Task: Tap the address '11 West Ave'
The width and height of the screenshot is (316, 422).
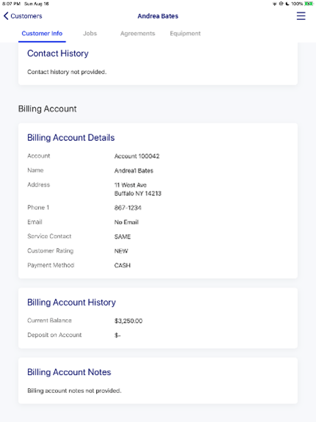Action: pos(131,185)
